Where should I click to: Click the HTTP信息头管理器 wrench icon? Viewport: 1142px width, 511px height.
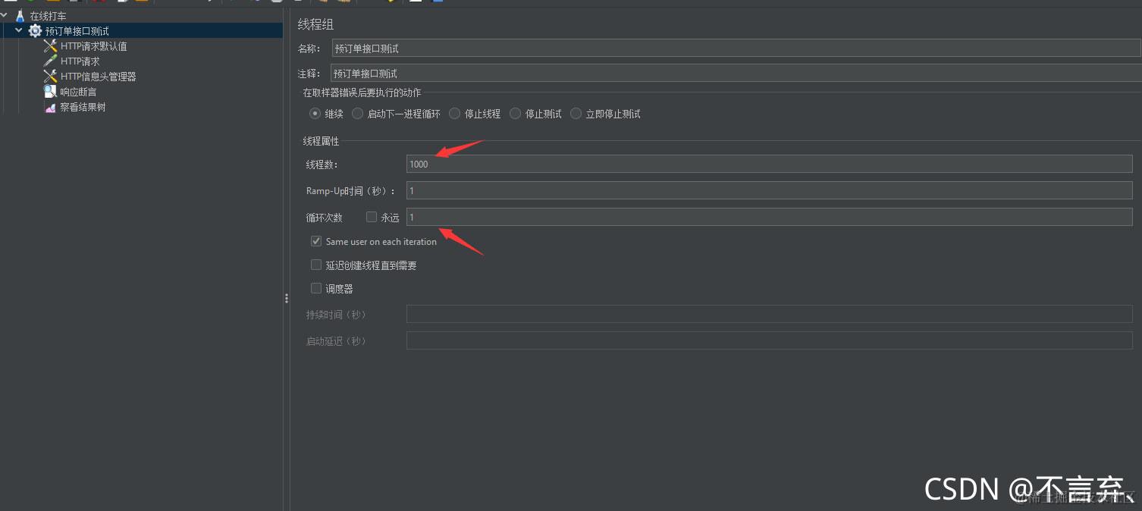(50, 77)
